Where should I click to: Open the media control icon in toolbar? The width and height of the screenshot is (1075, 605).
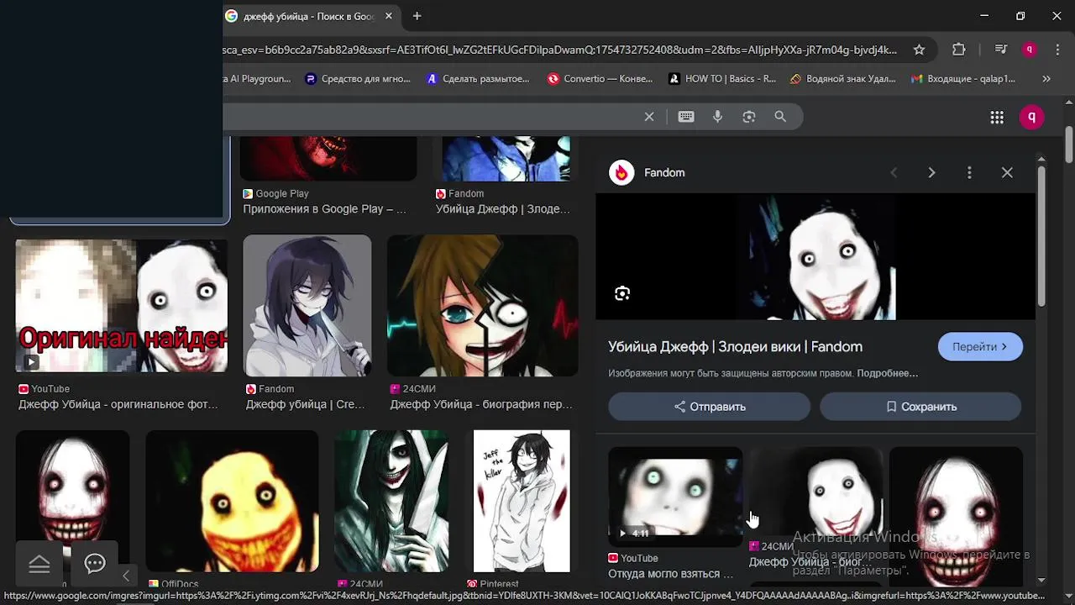1000,50
